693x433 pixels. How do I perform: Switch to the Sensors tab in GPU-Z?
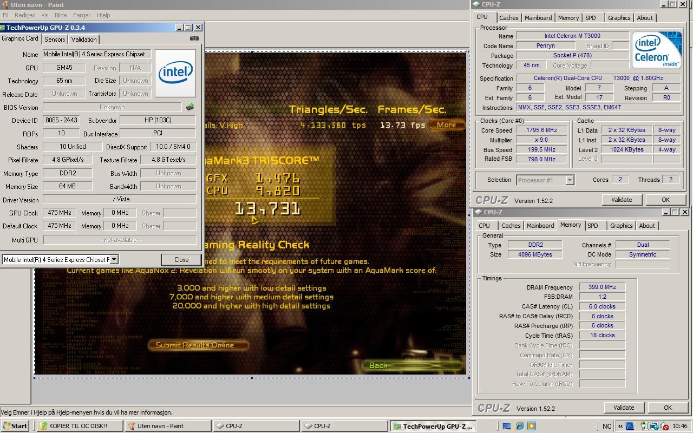55,39
